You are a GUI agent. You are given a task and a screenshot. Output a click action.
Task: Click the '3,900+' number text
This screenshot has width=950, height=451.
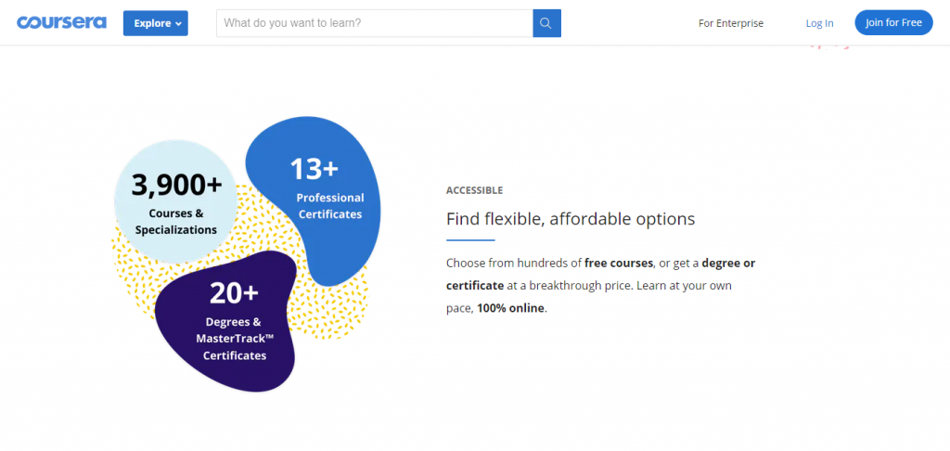coord(176,185)
